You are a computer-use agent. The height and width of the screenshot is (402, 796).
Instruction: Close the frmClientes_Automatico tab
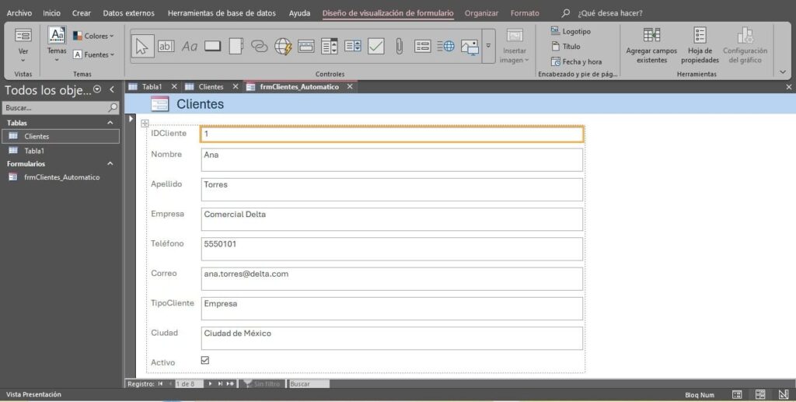[350, 87]
